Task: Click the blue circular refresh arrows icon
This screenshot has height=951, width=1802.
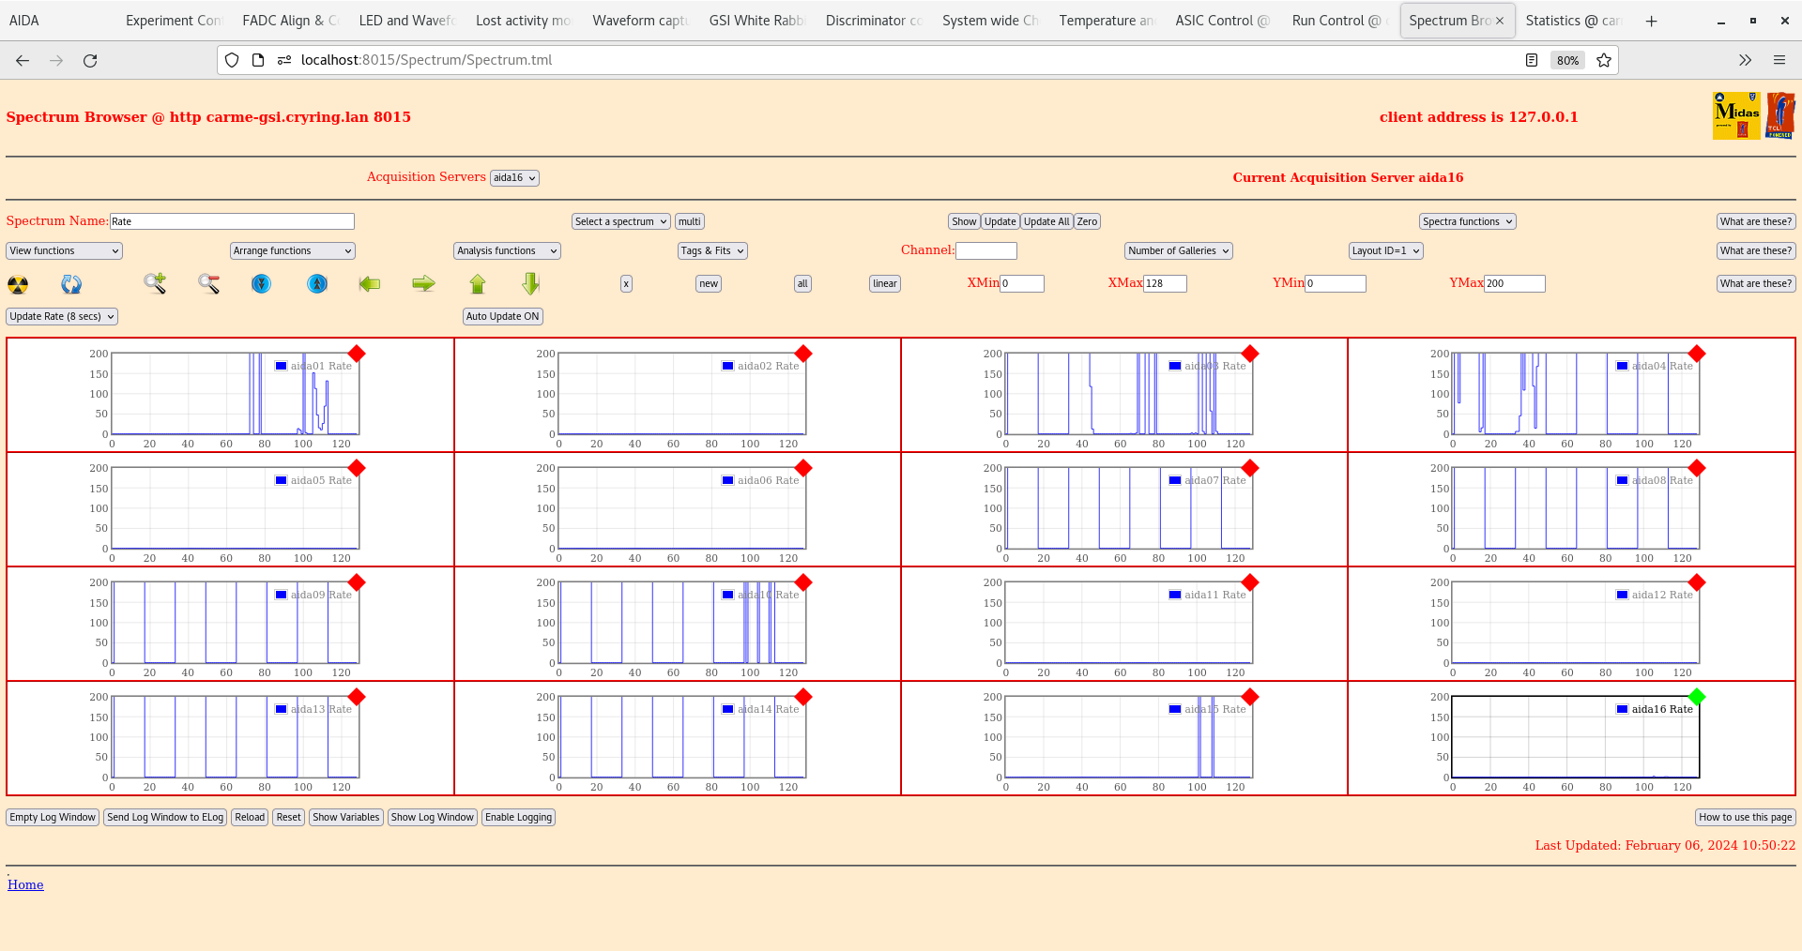Action: point(71,284)
